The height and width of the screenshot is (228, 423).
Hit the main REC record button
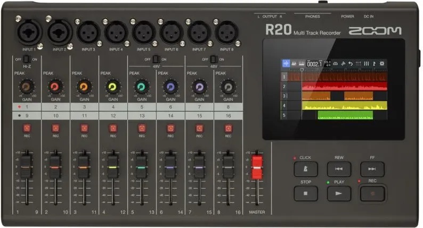click(x=372, y=193)
